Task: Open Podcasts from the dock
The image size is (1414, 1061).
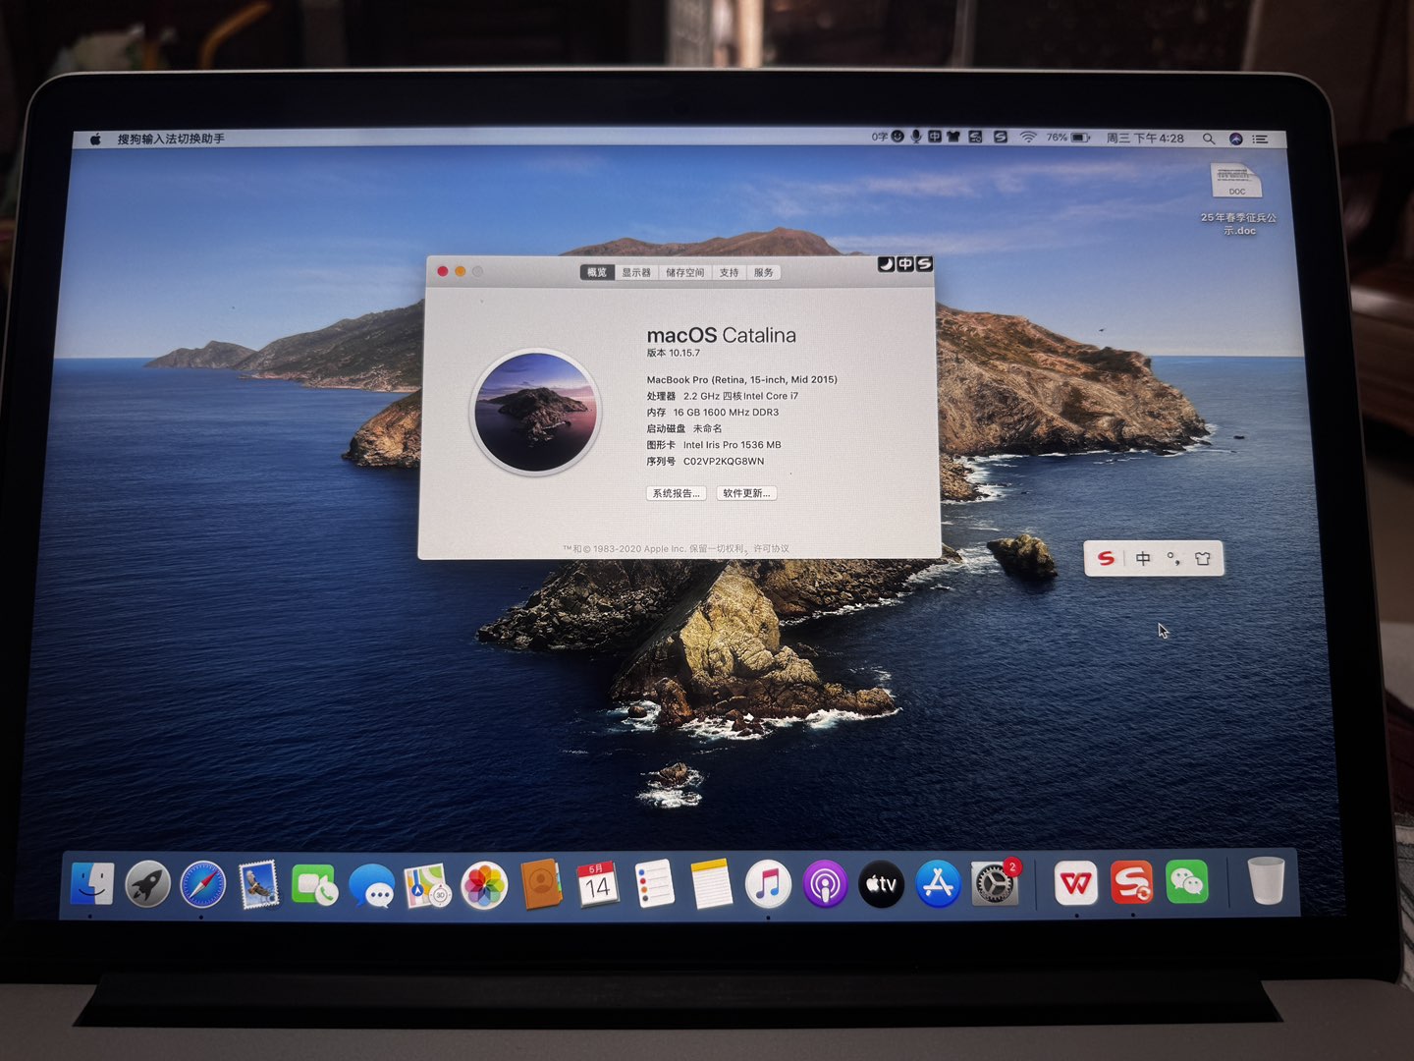Action: [825, 884]
